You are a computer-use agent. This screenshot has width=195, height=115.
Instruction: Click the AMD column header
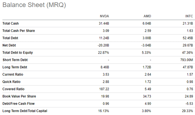click(147, 16)
